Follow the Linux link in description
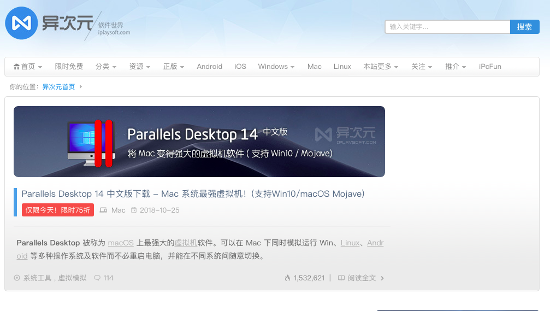The height and width of the screenshot is (311, 550). [x=350, y=243]
